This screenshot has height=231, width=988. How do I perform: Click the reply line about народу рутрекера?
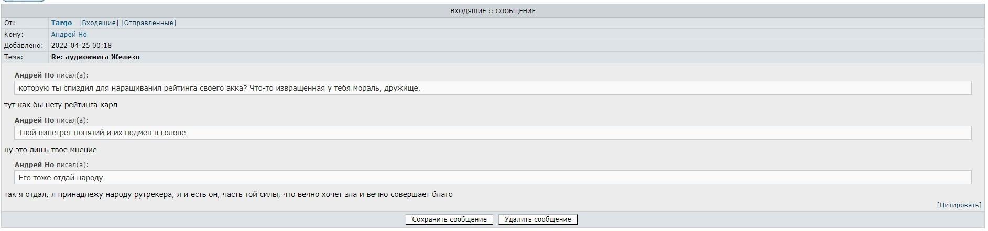228,195
